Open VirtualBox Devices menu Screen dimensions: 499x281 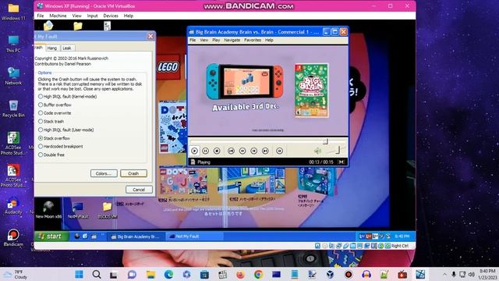111,16
